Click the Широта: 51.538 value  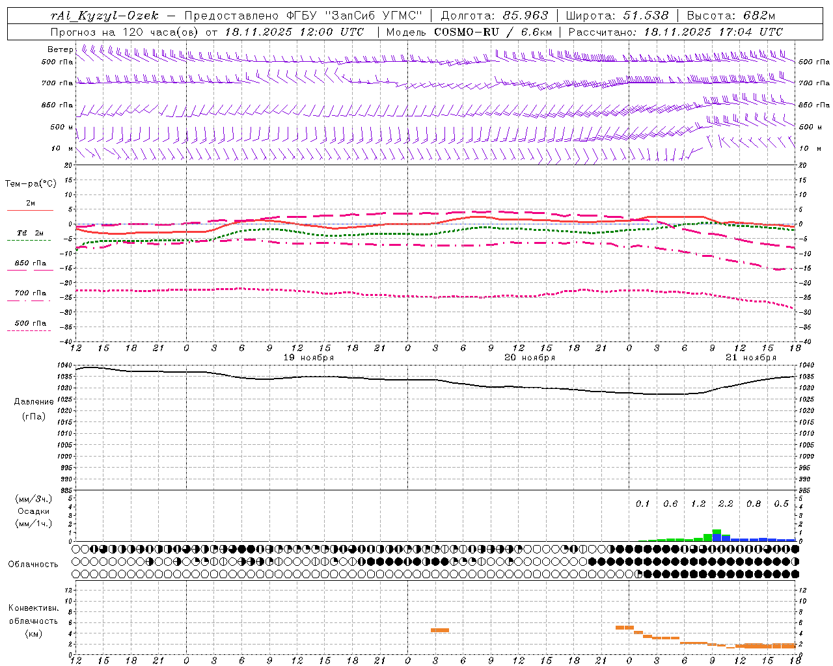[617, 16]
